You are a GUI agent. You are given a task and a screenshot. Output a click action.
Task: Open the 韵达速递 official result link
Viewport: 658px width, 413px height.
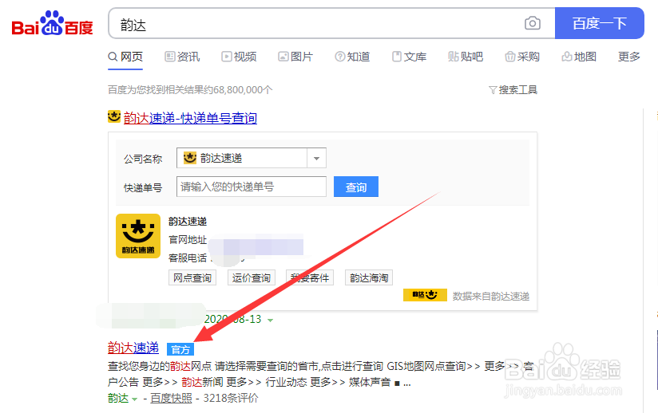tap(133, 348)
